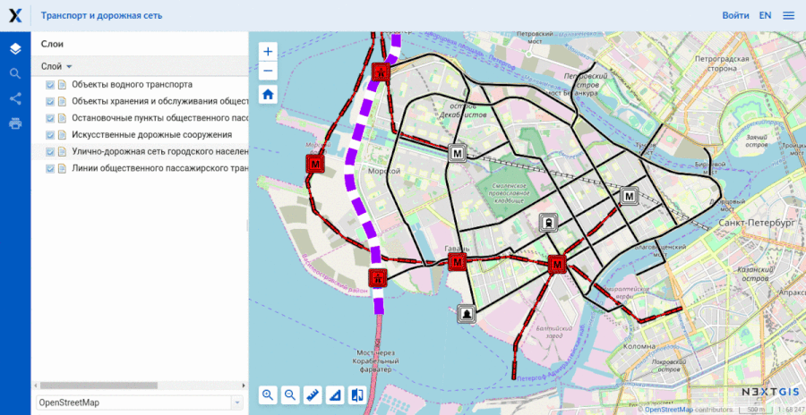Select the measure distance ruler tool
This screenshot has width=806, height=415.
(313, 394)
